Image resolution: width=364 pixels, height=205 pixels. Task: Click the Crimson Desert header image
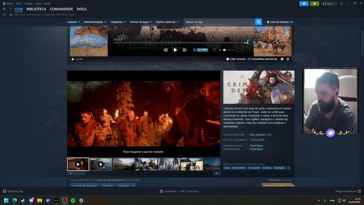[259, 87]
